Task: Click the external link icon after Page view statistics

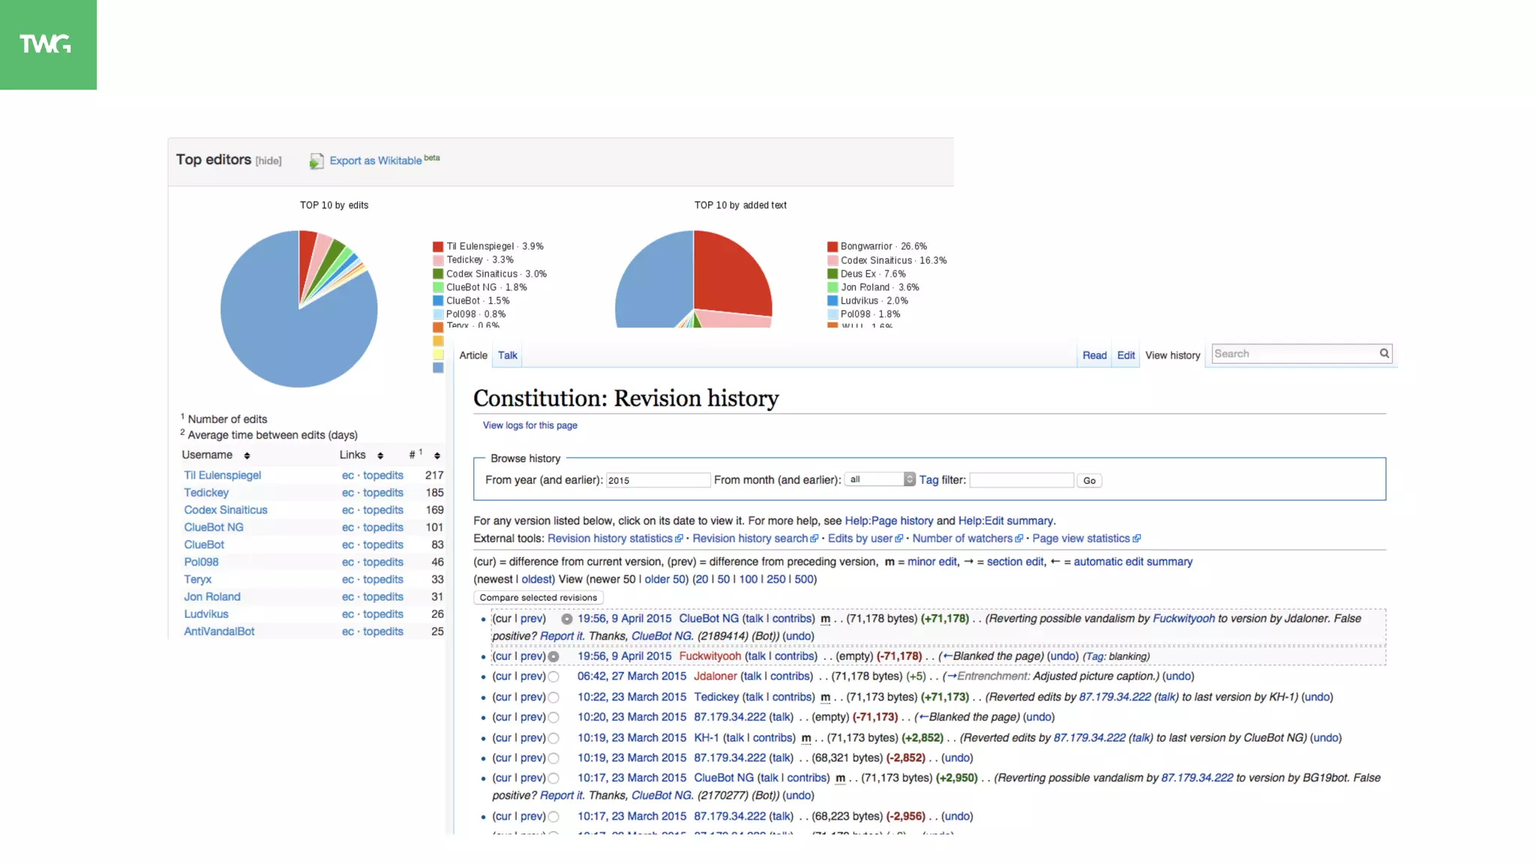Action: pos(1137,539)
